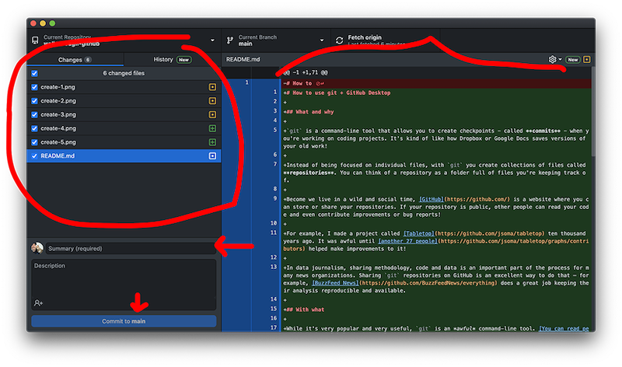Toggle the select-all changed files checkbox
622x367 pixels.
click(34, 73)
